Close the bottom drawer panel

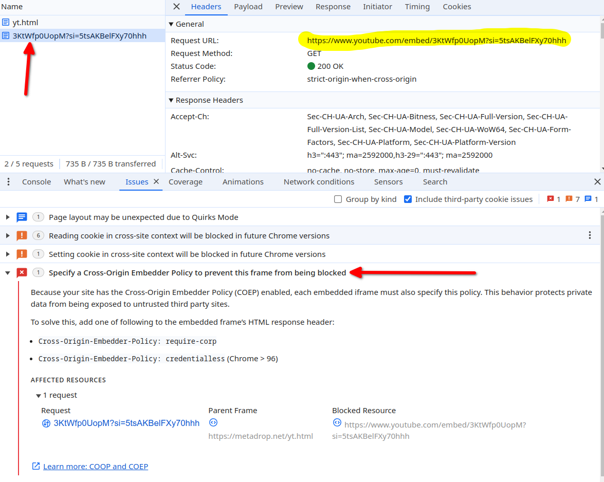(x=597, y=182)
